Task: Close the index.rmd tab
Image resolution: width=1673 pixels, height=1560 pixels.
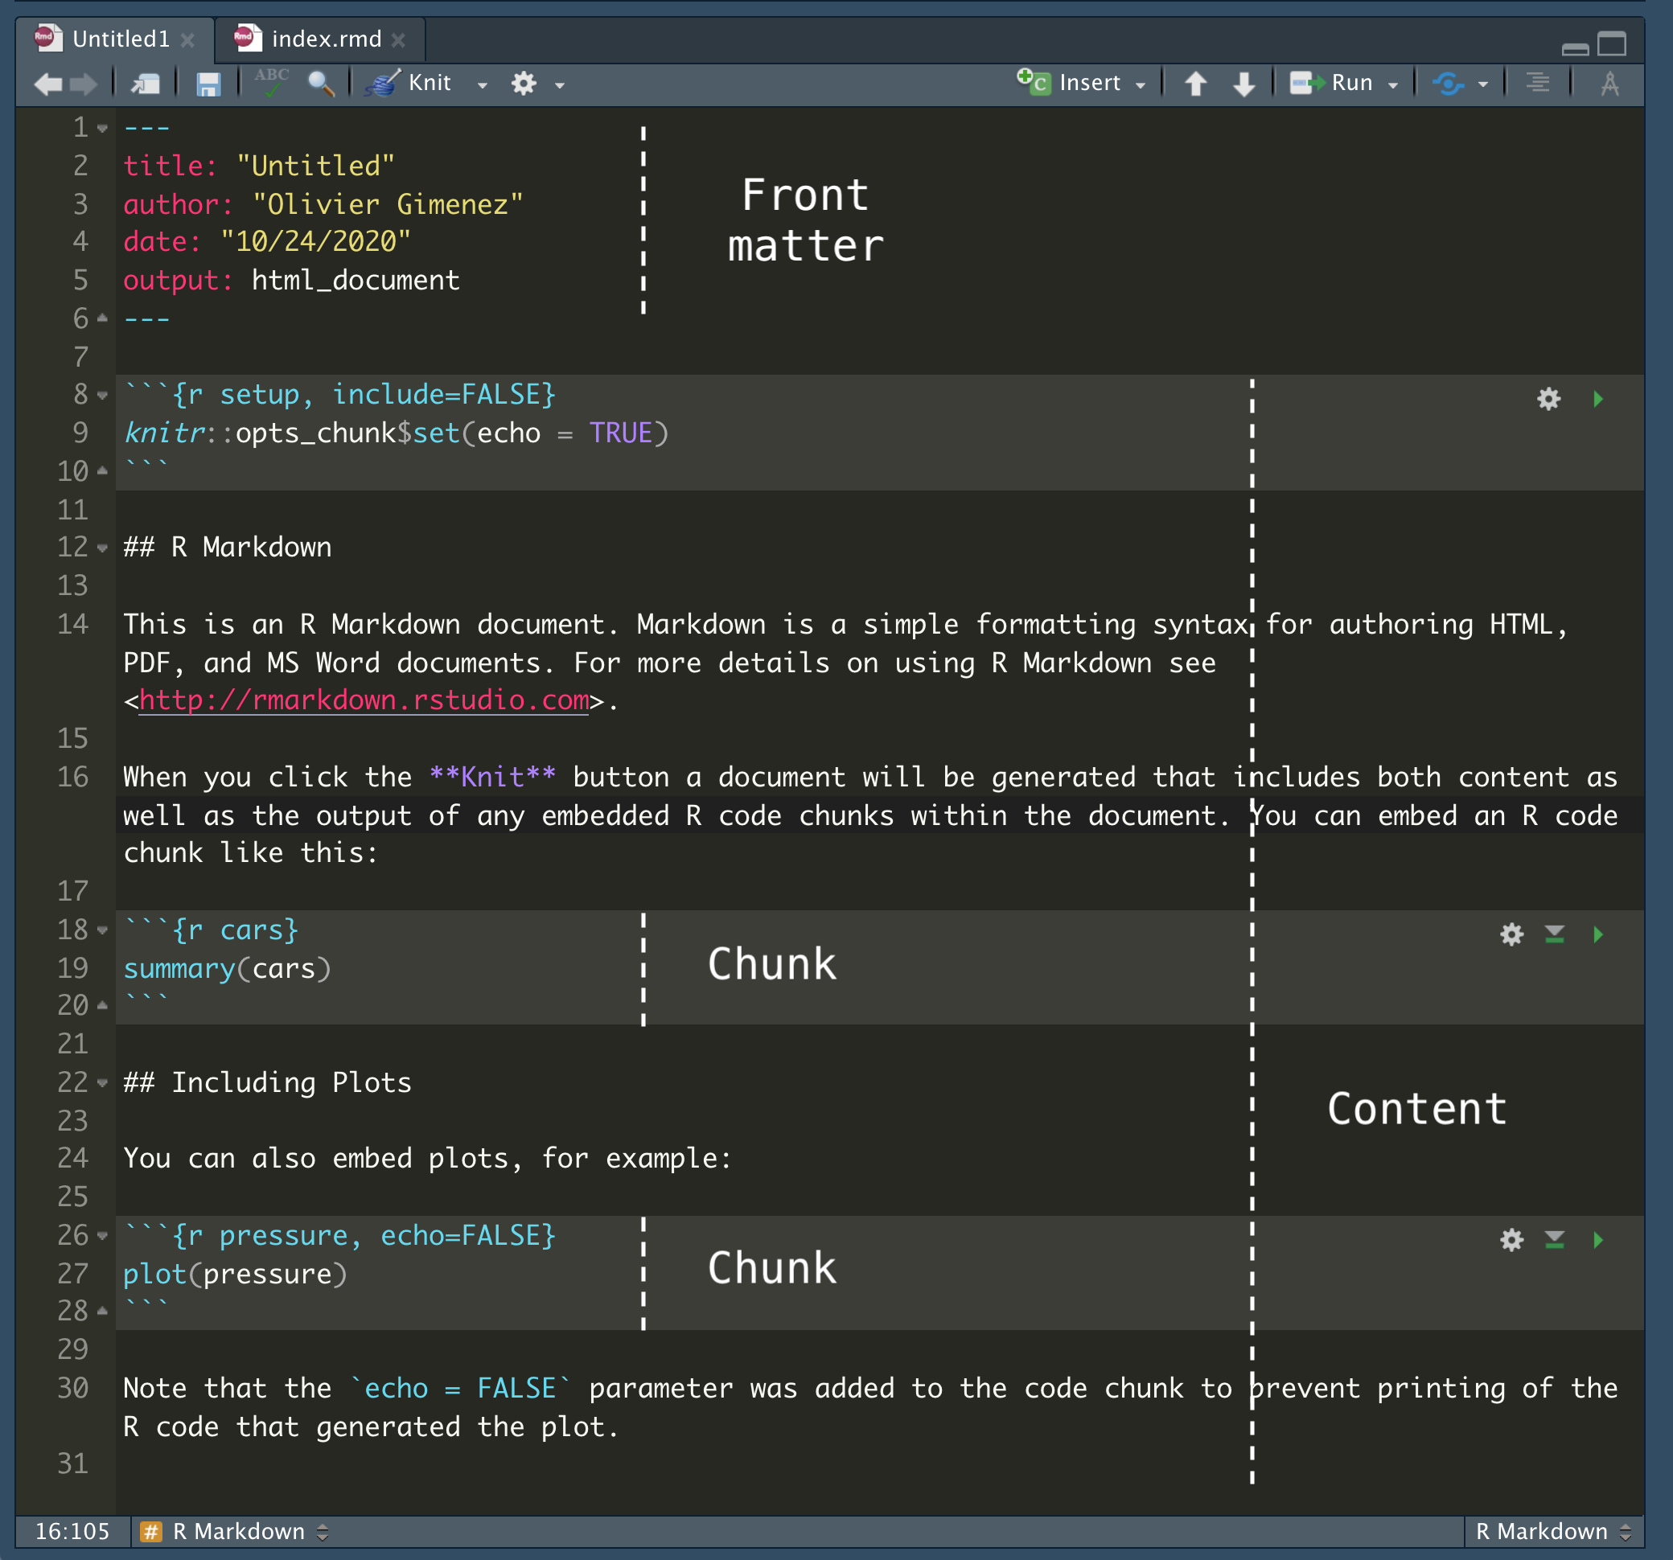Action: [399, 39]
